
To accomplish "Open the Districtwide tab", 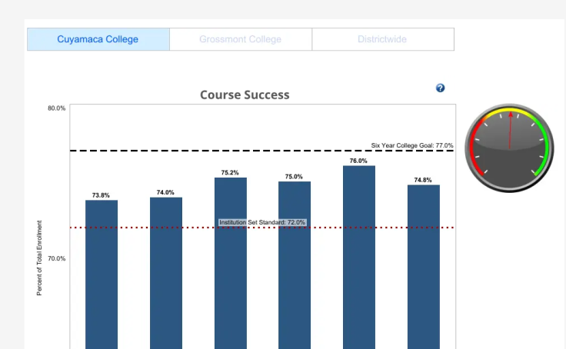I will pos(383,39).
